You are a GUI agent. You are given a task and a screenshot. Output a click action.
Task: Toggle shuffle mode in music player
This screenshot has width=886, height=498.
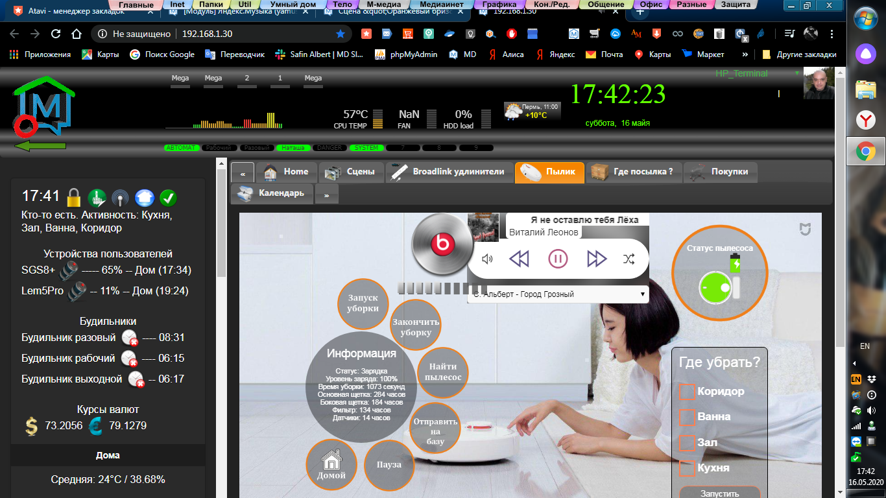tap(629, 259)
